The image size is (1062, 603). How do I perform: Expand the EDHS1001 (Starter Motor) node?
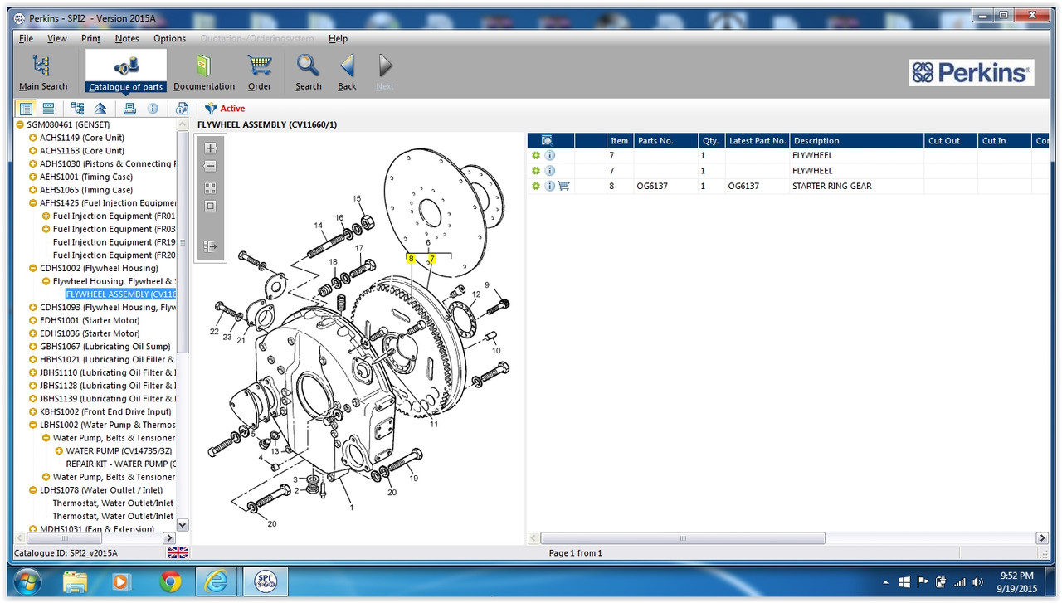33,321
